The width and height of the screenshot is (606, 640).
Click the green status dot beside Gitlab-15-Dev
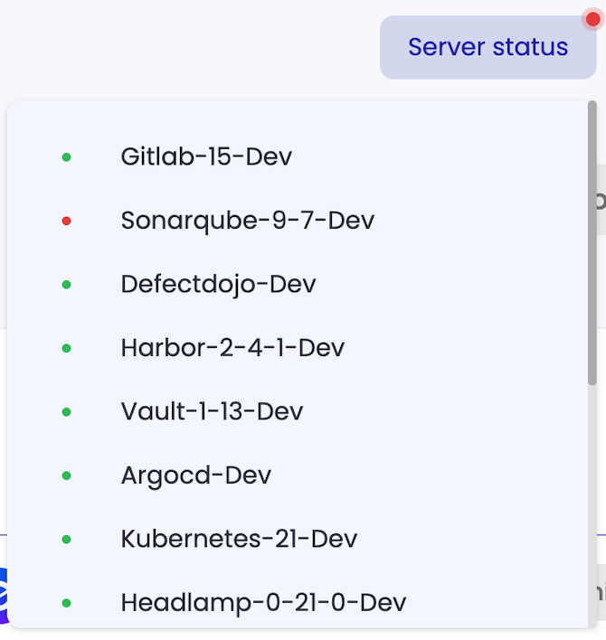(67, 157)
